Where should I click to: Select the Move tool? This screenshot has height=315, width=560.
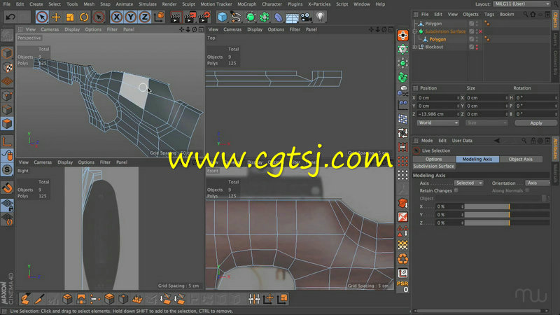(x=56, y=17)
